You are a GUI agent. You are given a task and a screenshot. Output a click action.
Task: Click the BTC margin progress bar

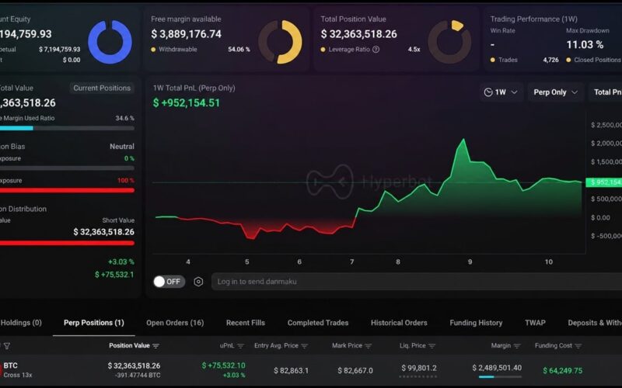pyautogui.click(x=500, y=377)
